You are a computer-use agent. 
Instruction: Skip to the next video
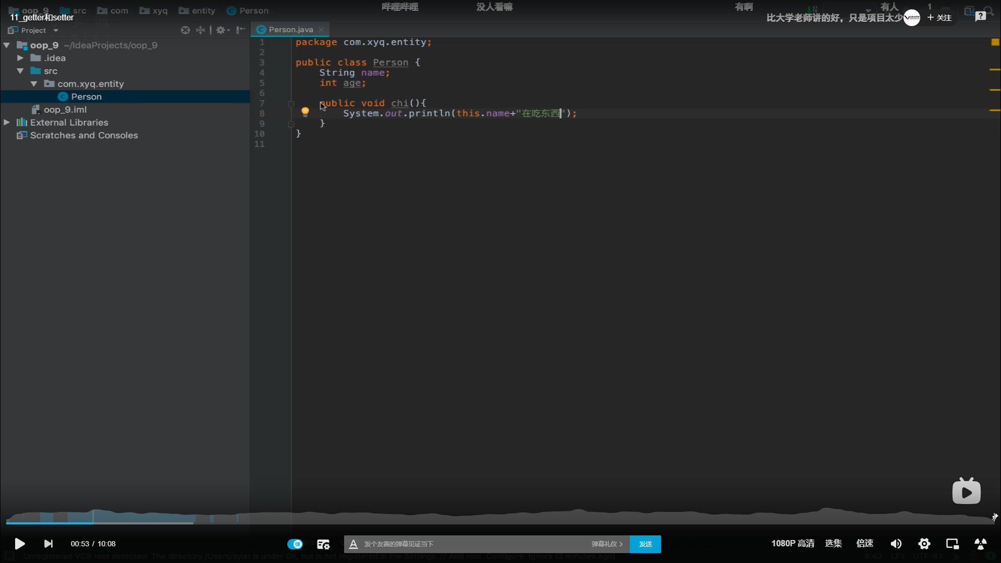pyautogui.click(x=48, y=544)
